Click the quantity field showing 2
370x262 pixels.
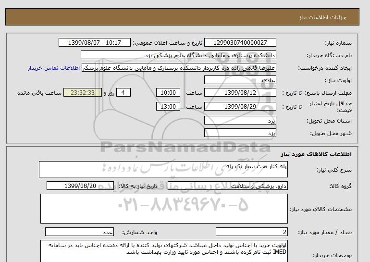(x=251, y=232)
